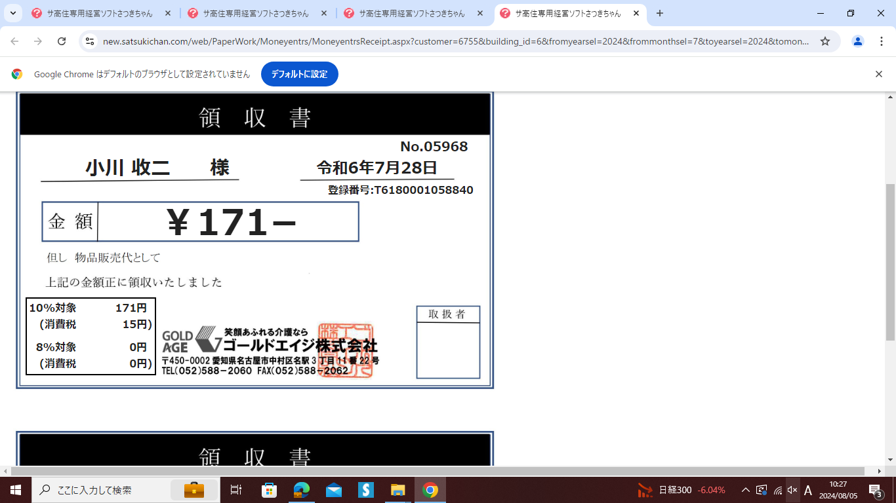Viewport: 896px width, 503px height.
Task: Open Chrome's three-dot menu
Action: (x=880, y=41)
